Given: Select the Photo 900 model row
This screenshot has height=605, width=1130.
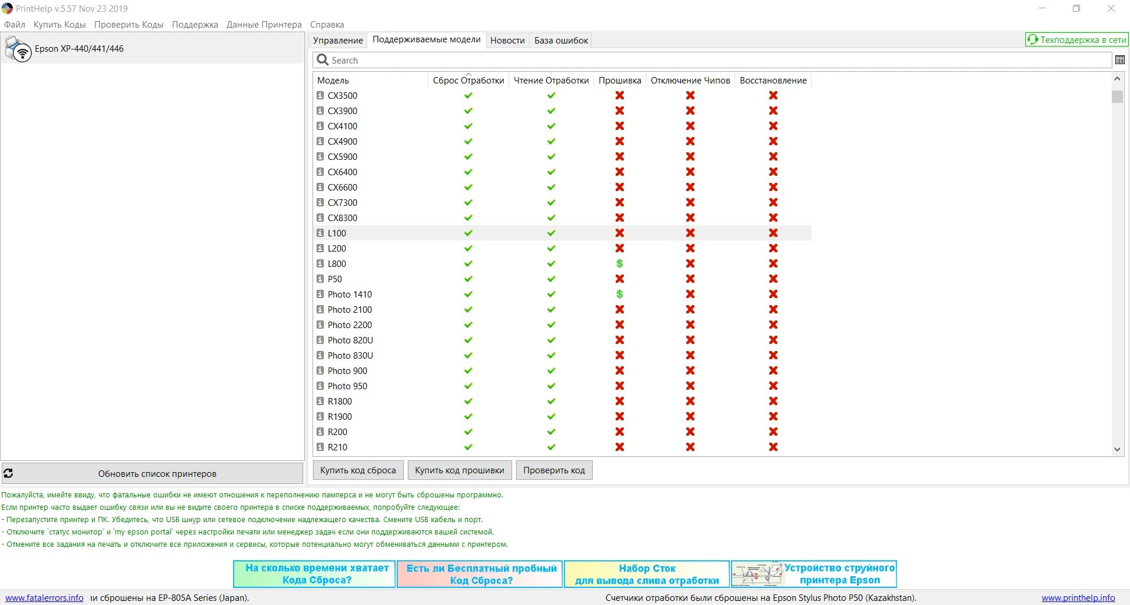Looking at the screenshot, I should (562, 370).
